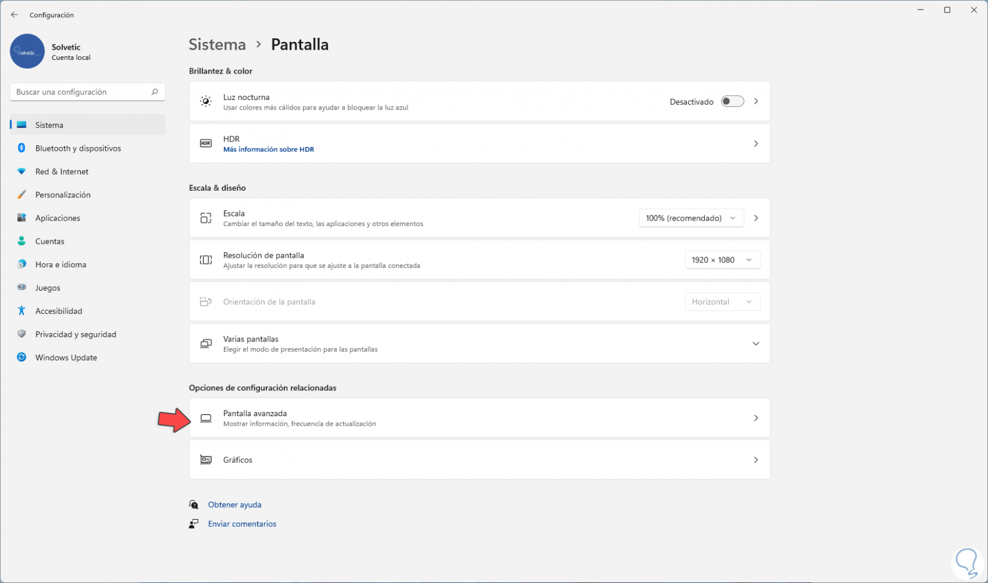
Task: Select Hora e idioma in sidebar
Action: 60,265
